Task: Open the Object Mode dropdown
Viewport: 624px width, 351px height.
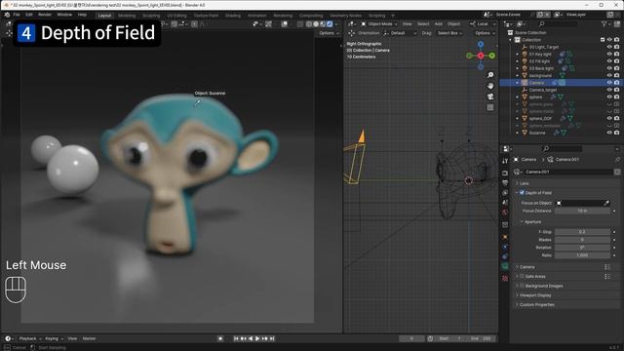Action: 379,23
